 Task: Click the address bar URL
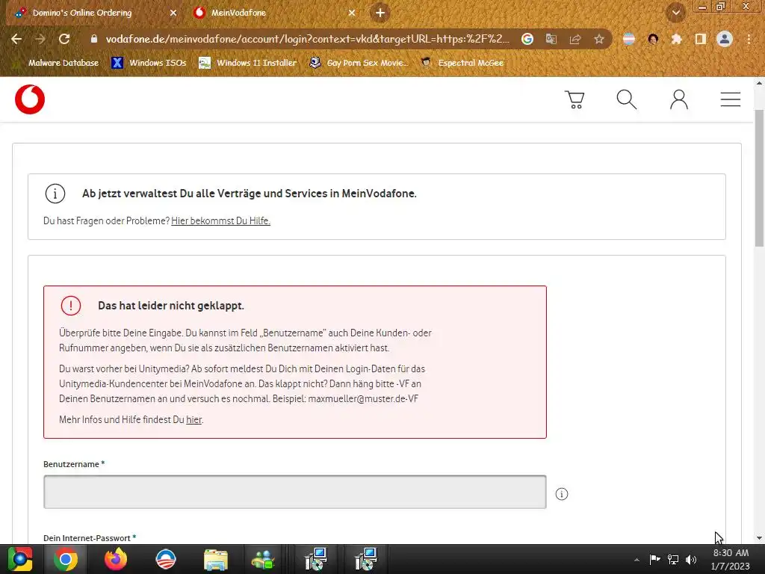(307, 39)
